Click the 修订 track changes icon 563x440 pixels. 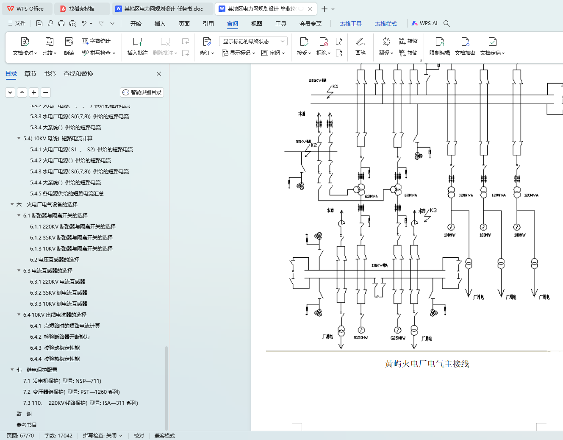coord(207,42)
